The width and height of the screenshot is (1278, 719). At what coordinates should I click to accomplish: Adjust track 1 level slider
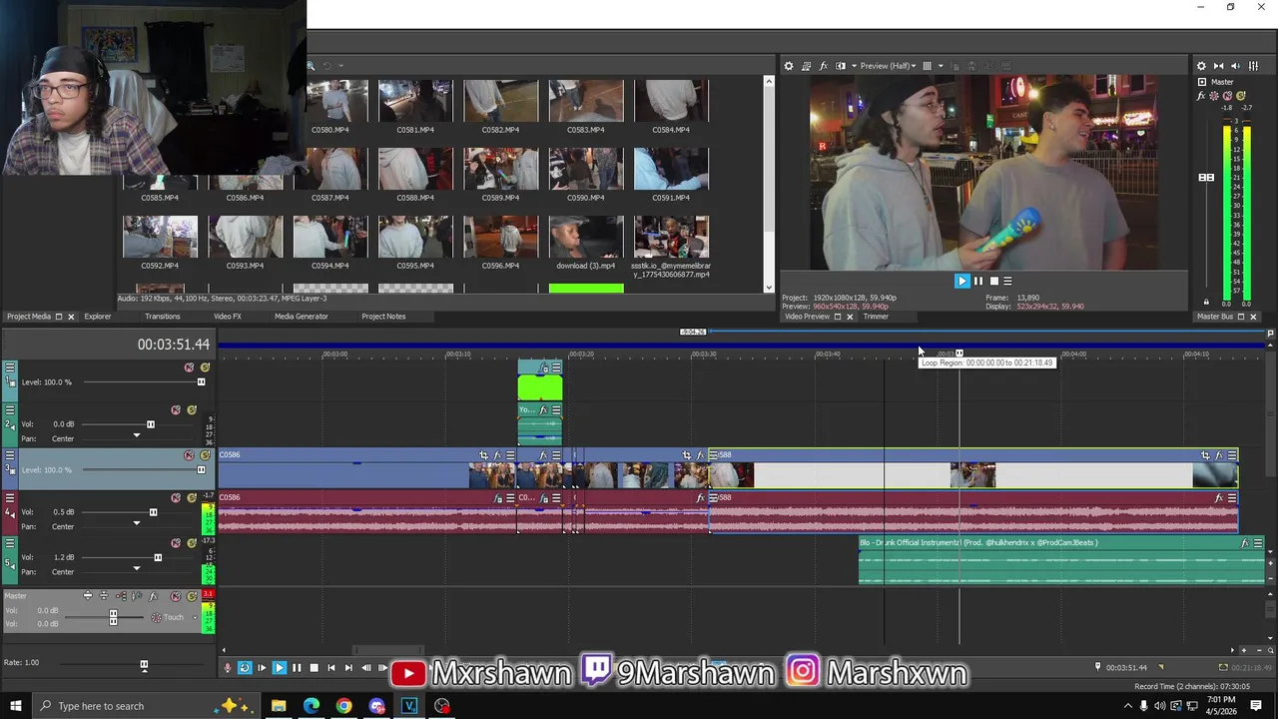[x=201, y=382]
